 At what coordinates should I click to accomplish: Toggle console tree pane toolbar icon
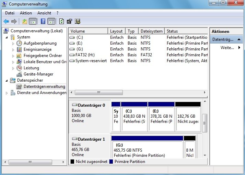pyautogui.click(x=33, y=21)
